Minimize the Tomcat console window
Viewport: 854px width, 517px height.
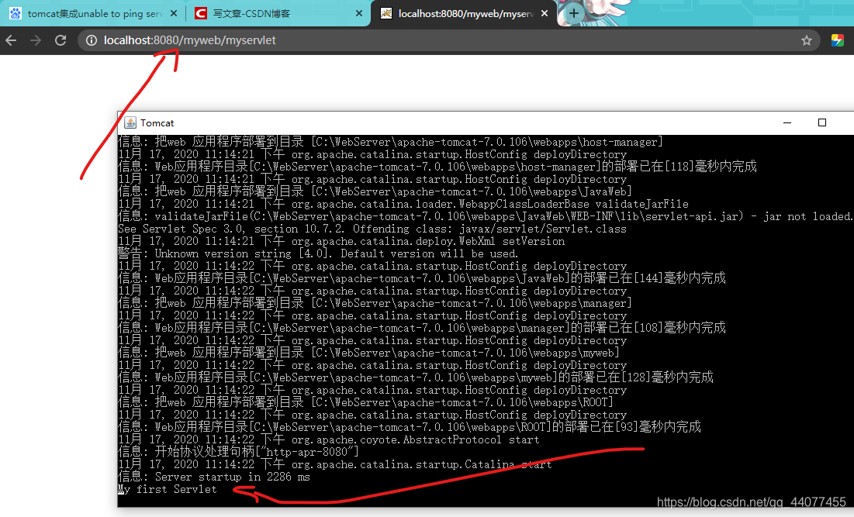click(787, 123)
